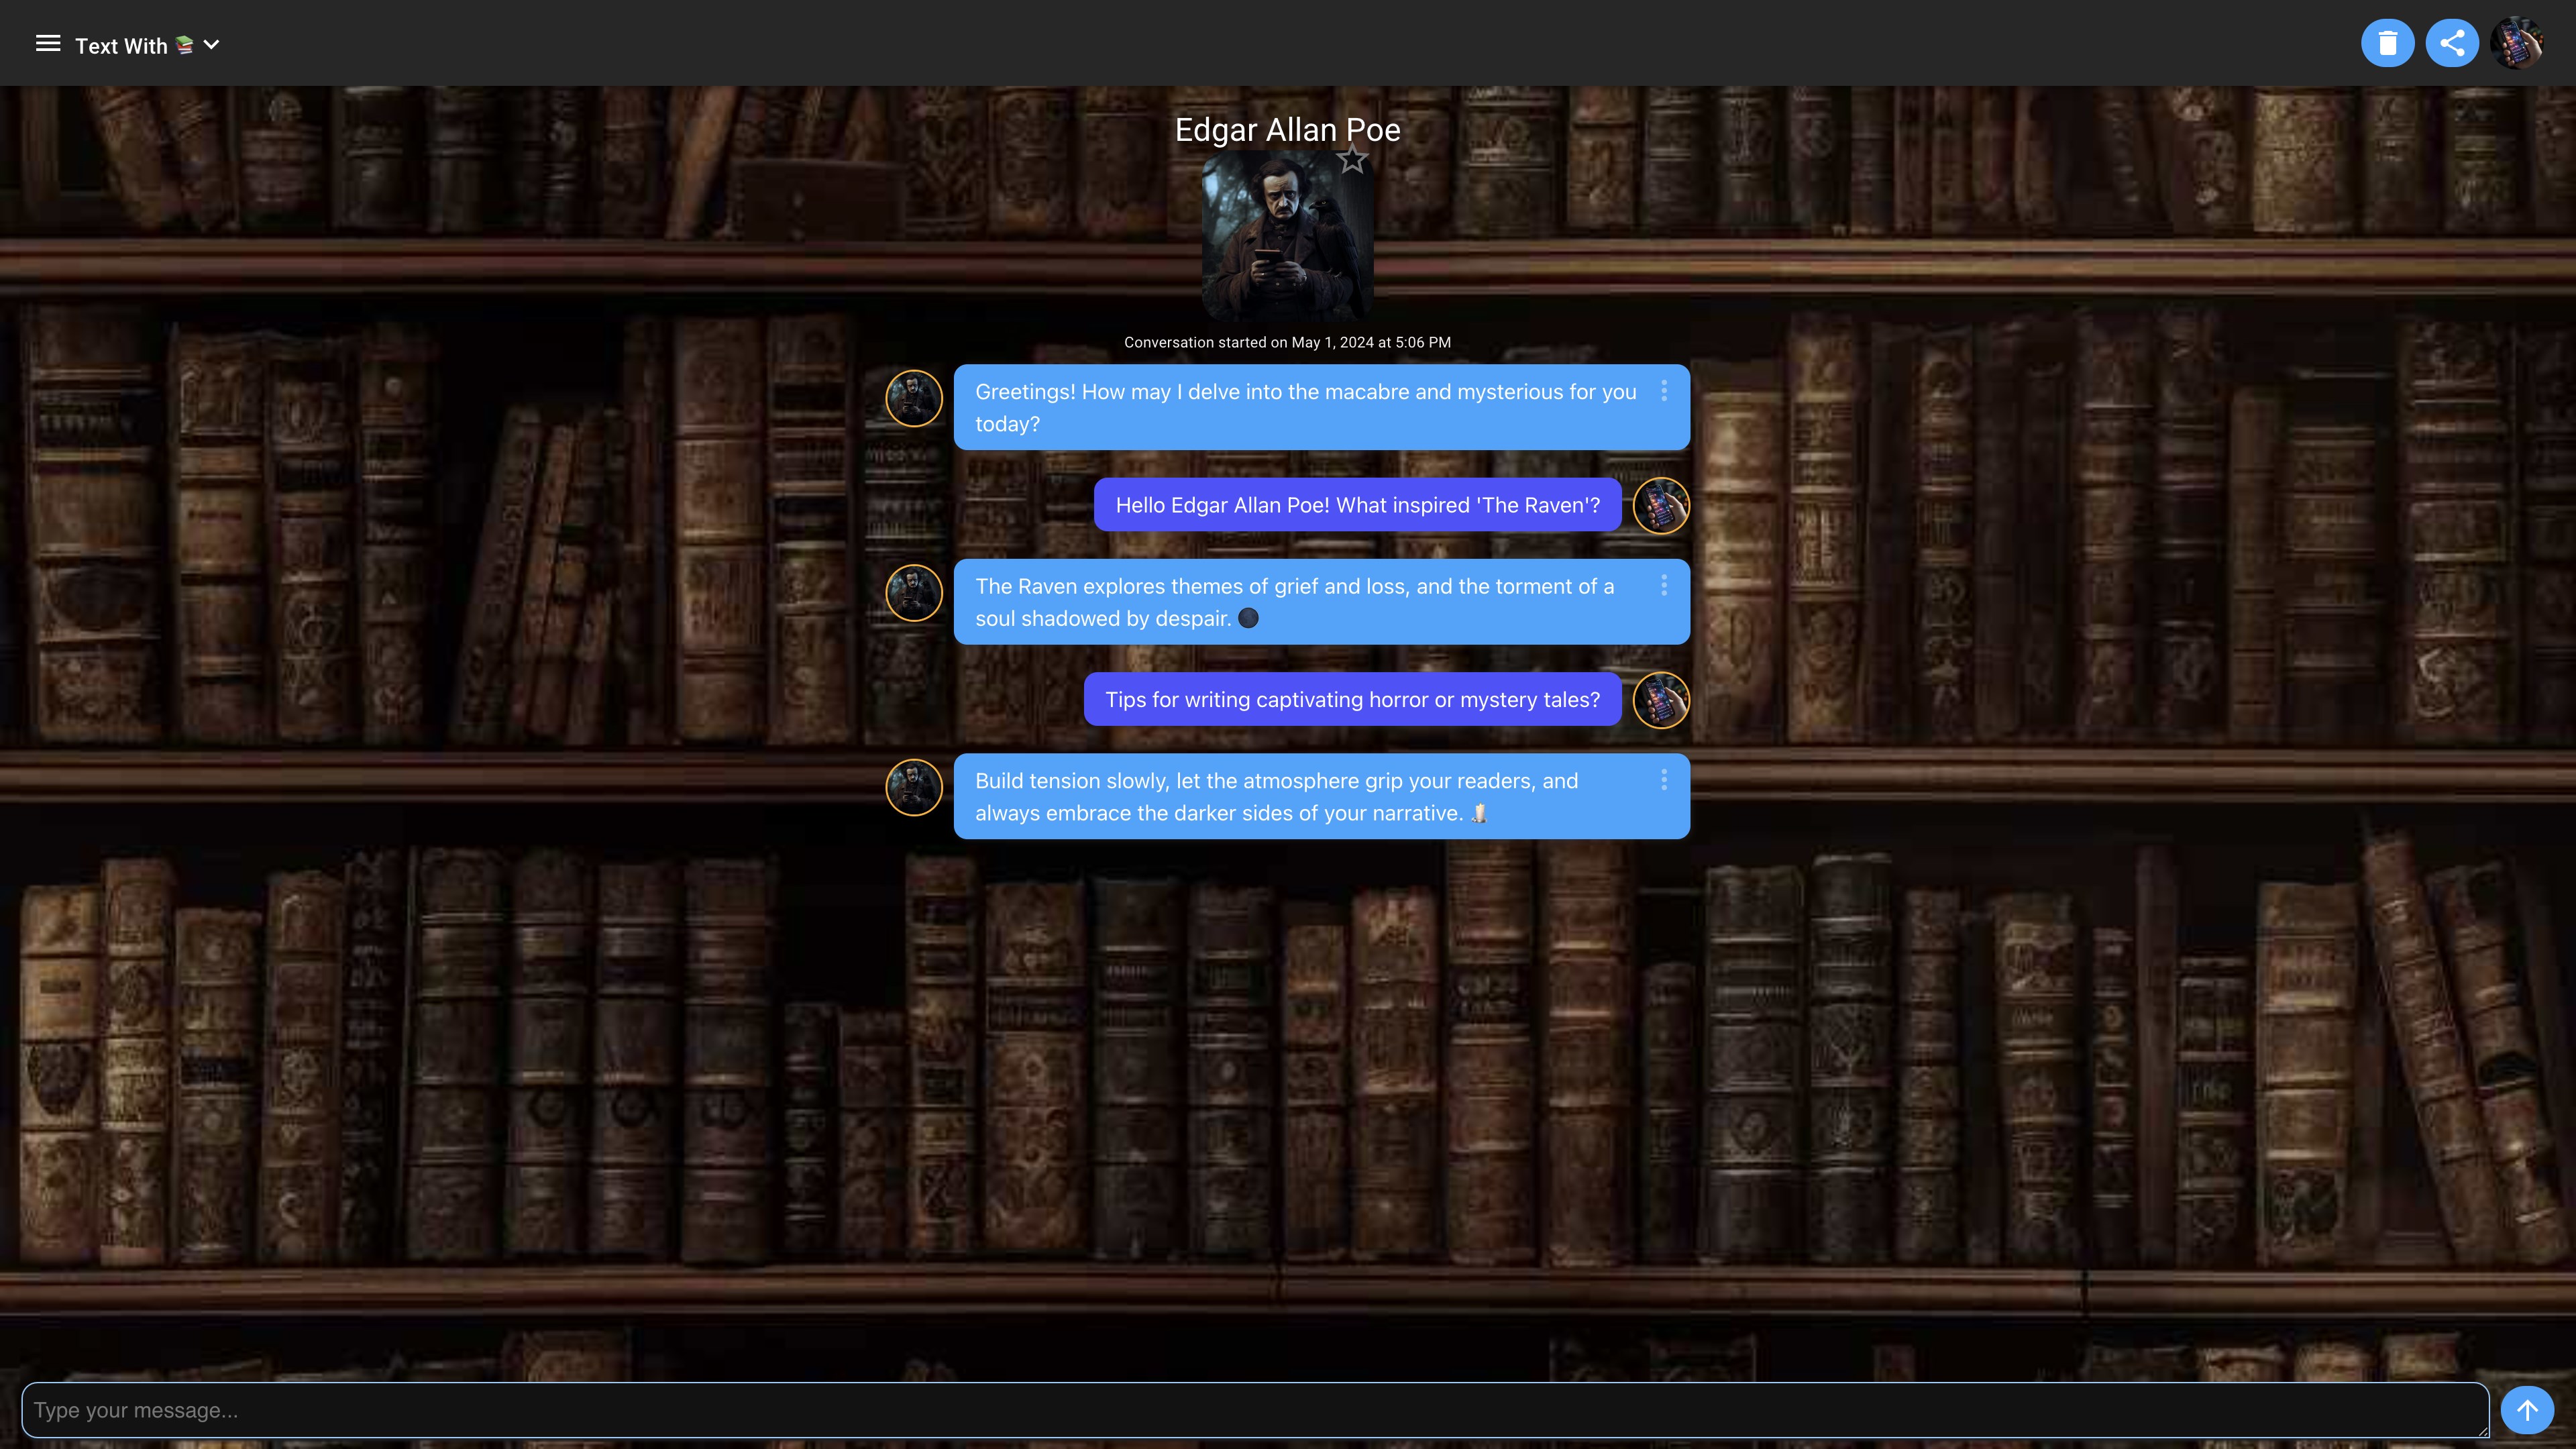
Task: Open the user profile avatar menu
Action: [x=2516, y=43]
